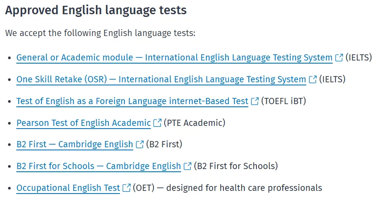
Task: Click external link icon after Pearson Test link
Action: tap(157, 123)
